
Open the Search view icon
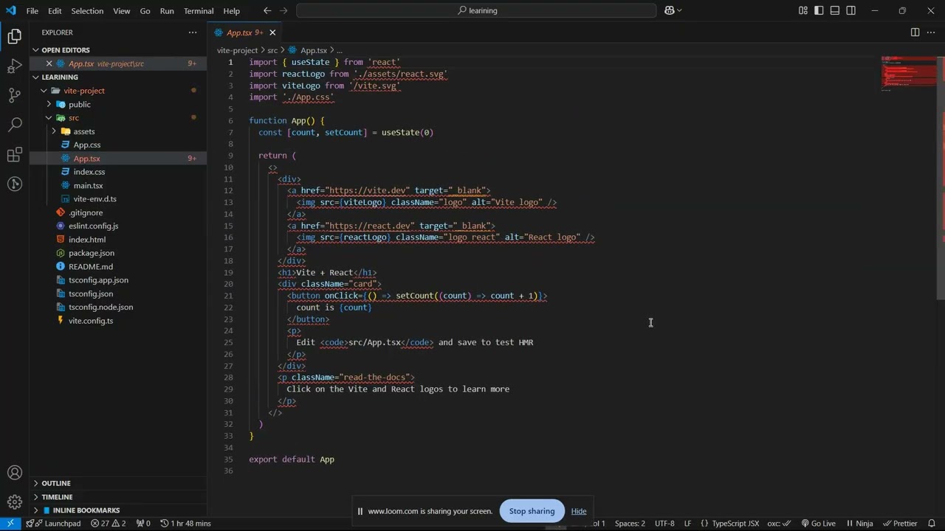click(x=15, y=125)
